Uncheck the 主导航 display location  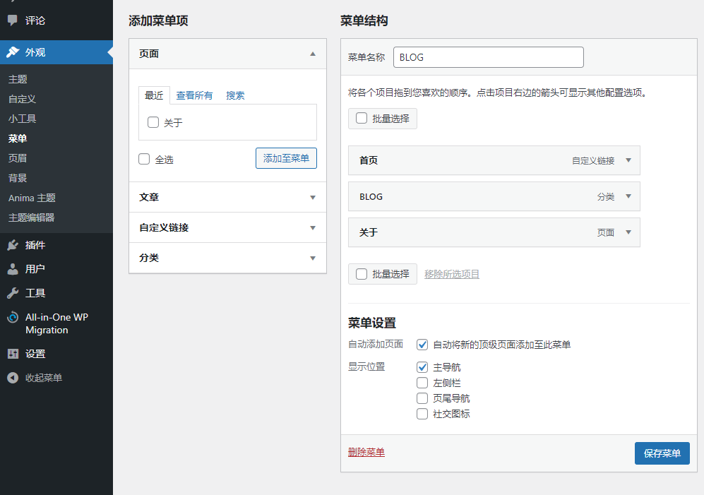422,367
